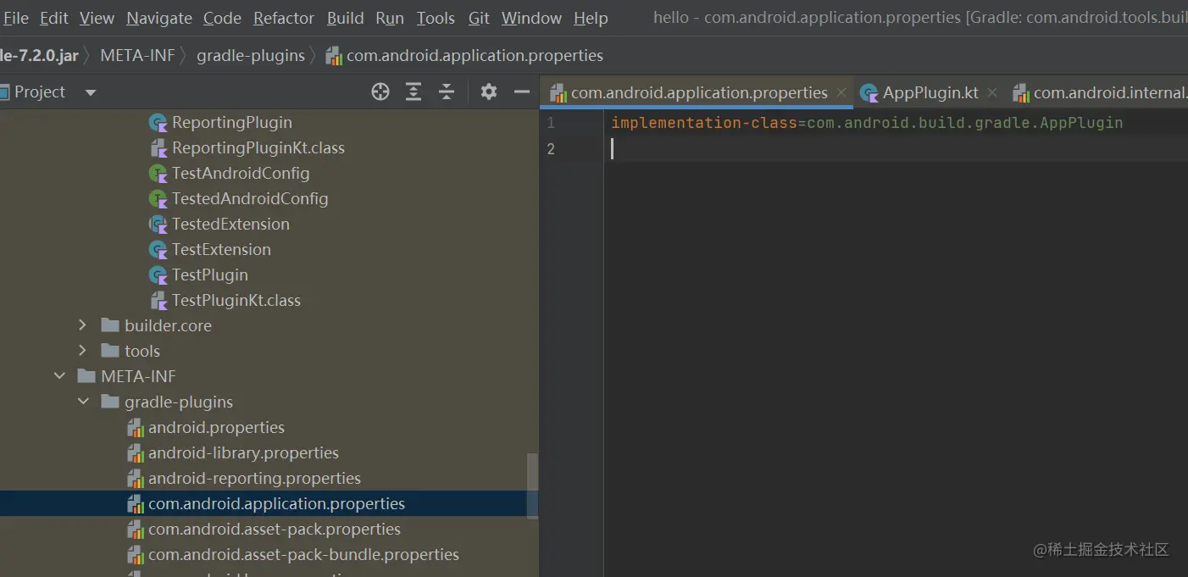Select TestedAndroidConfig in tree
The image size is (1188, 577).
coord(250,198)
